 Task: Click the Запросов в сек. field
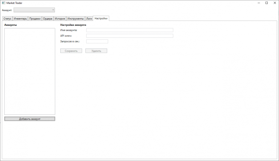pos(97,41)
